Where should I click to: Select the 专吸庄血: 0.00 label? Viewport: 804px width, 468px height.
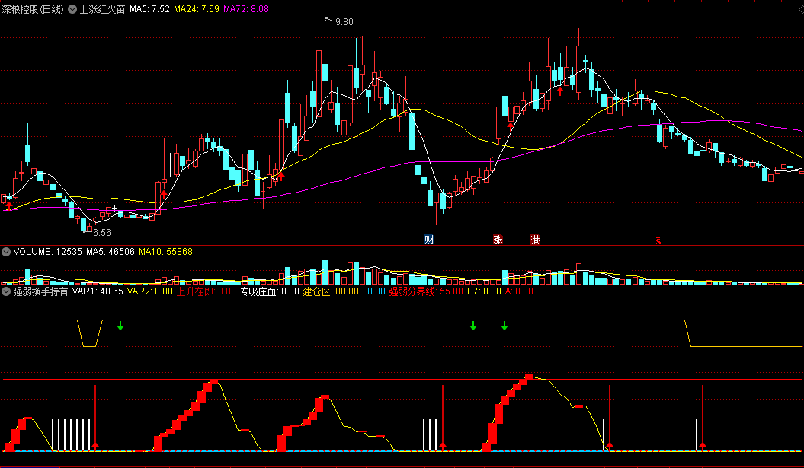[270, 292]
